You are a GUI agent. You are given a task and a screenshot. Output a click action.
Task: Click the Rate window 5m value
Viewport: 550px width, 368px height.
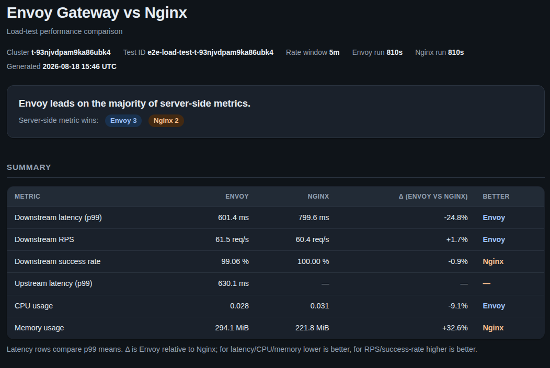click(x=334, y=53)
